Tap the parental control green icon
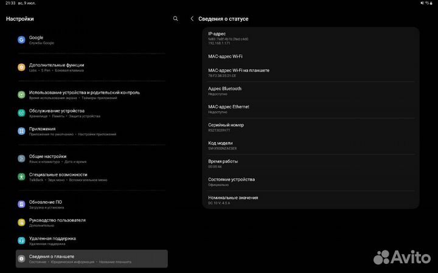This screenshot has width=438, height=273. [x=21, y=95]
